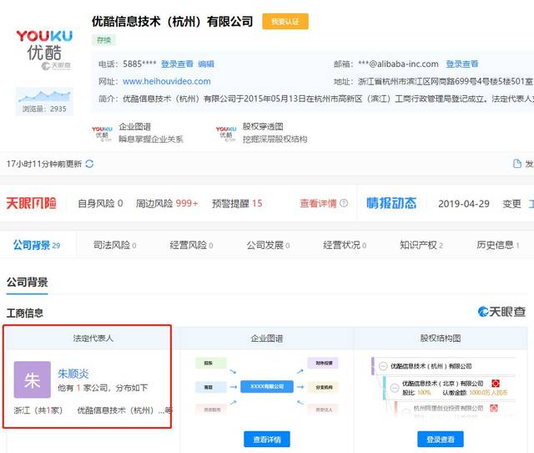Click the red 查看详情 link in risk bar
The width and height of the screenshot is (534, 453).
pos(318,204)
